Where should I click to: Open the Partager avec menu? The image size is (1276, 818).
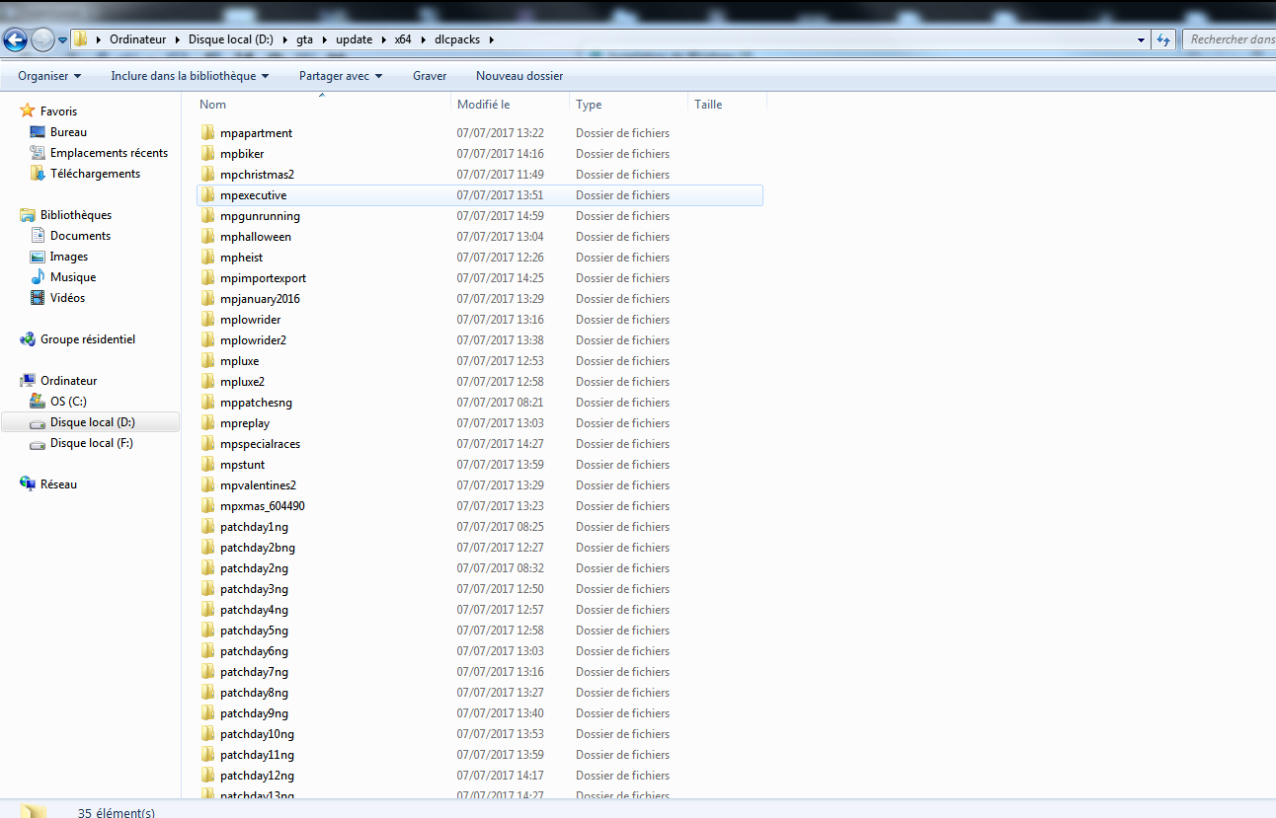tap(341, 76)
